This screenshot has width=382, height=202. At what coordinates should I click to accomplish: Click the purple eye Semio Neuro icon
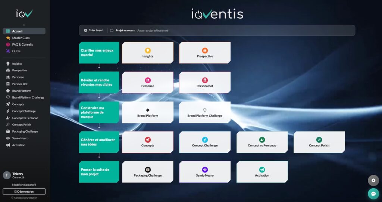pyautogui.click(x=205, y=170)
